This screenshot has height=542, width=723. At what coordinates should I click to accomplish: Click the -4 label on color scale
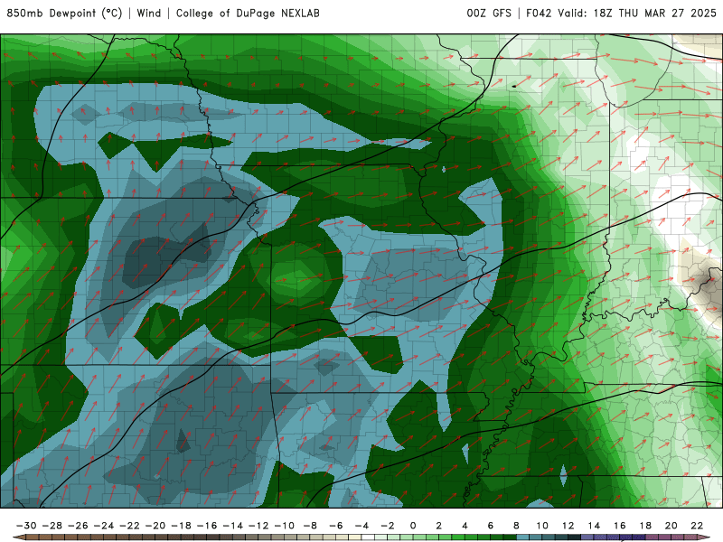362,526
